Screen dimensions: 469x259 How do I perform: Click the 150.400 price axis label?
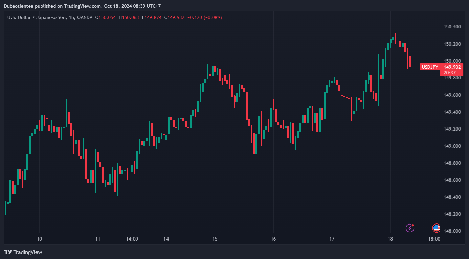point(452,27)
